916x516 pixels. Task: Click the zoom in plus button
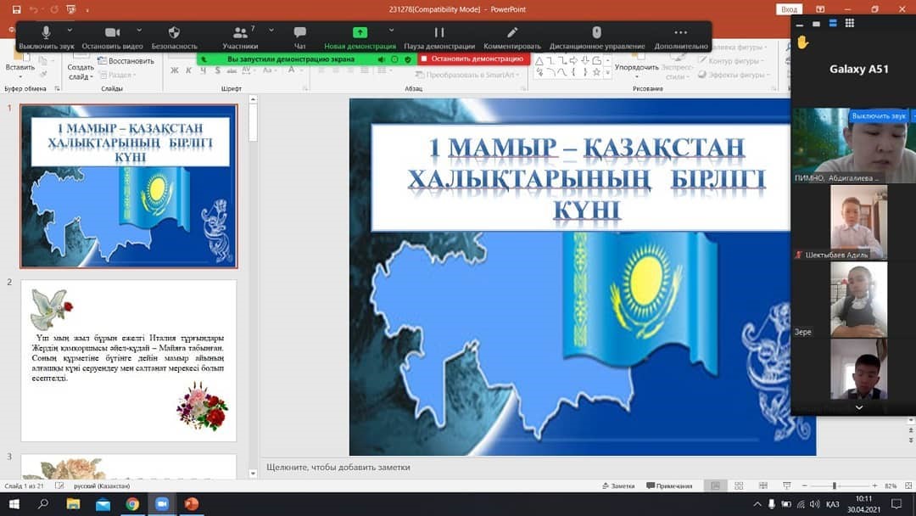pyautogui.click(x=874, y=485)
